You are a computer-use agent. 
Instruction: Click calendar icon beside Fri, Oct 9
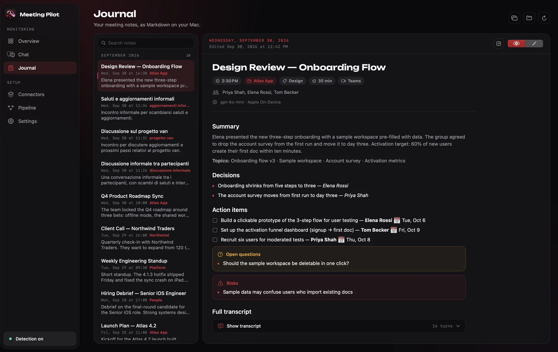click(x=394, y=230)
